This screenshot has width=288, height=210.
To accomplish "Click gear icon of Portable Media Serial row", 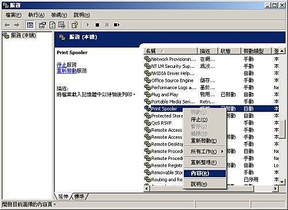I will [x=147, y=102].
